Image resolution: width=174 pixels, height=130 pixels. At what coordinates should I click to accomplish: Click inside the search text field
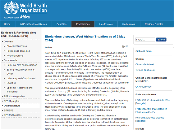coord(145,40)
